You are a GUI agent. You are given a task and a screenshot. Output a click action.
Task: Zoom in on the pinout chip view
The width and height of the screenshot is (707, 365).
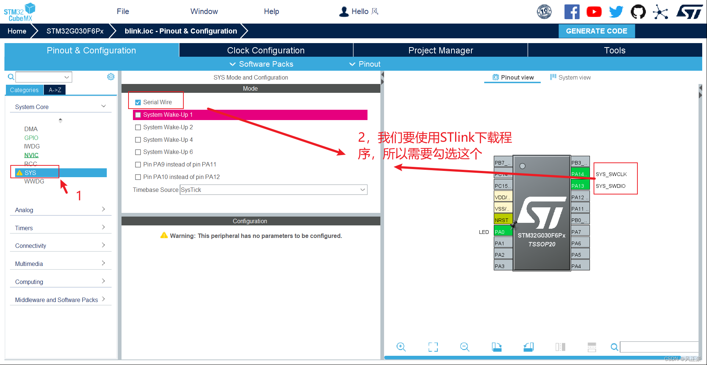(x=401, y=347)
